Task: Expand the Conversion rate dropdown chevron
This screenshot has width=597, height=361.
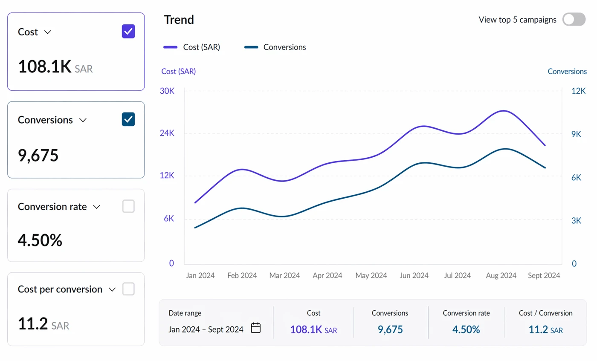Action: pos(97,207)
